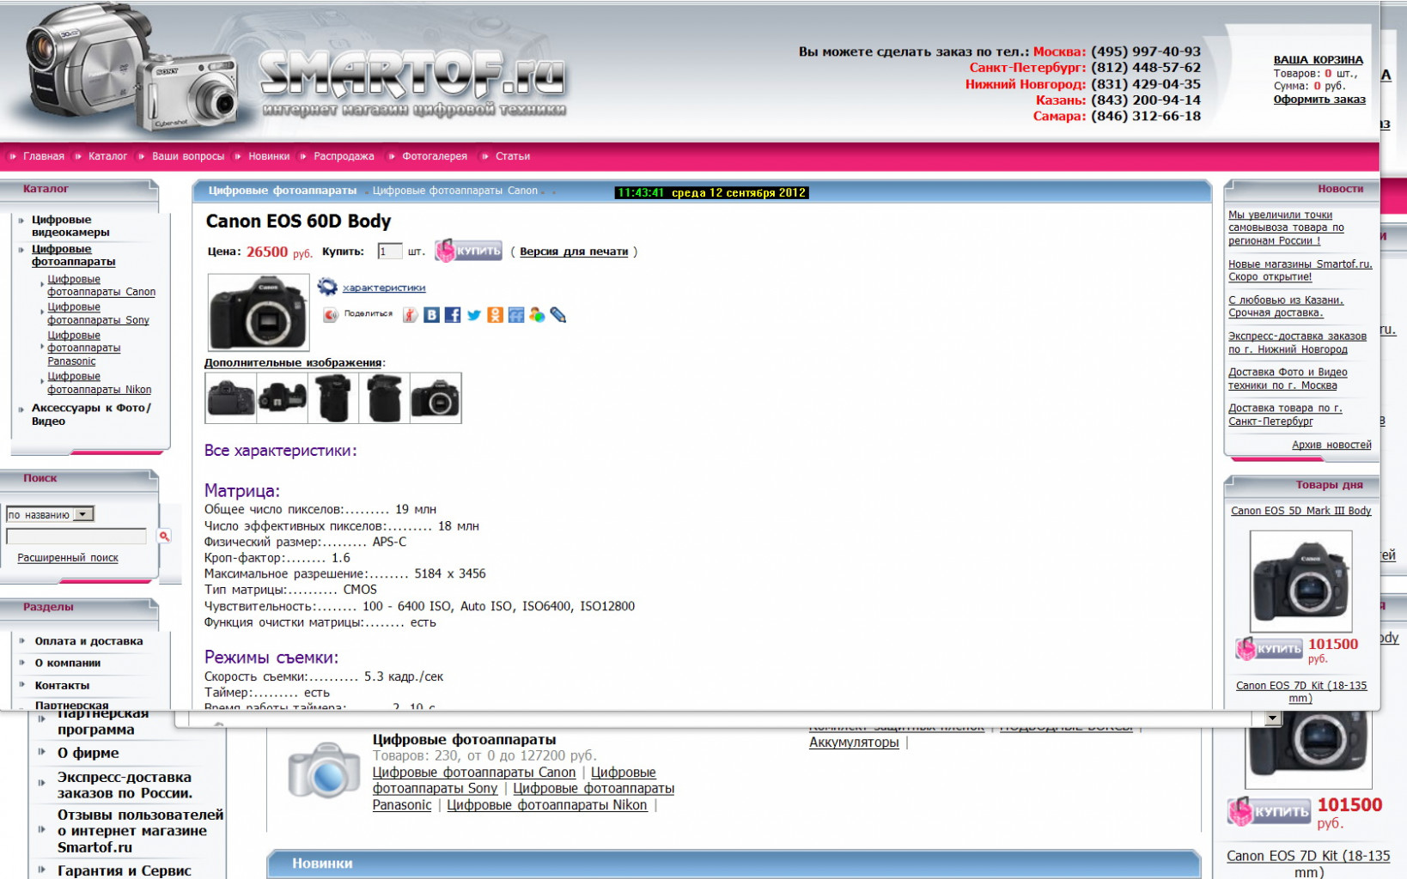
Task: Open the fourth additional image thumbnail
Action: [x=385, y=398]
